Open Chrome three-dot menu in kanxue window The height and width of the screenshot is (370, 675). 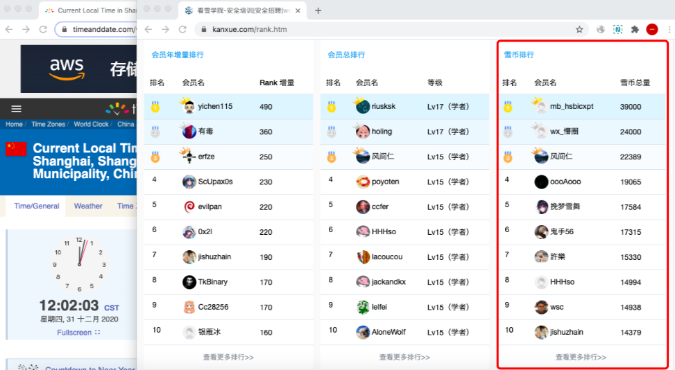[x=669, y=29]
